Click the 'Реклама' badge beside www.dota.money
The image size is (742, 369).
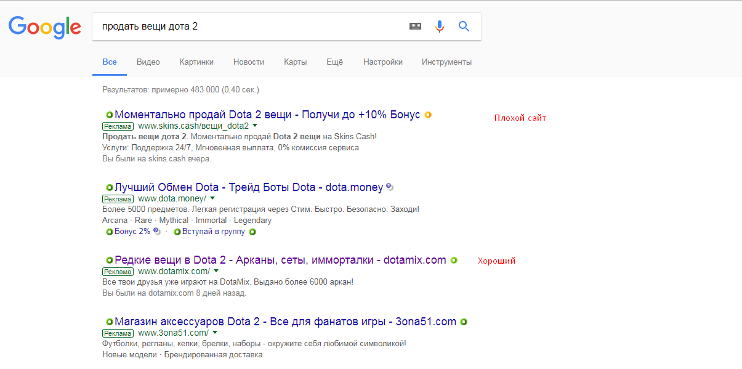(x=118, y=199)
